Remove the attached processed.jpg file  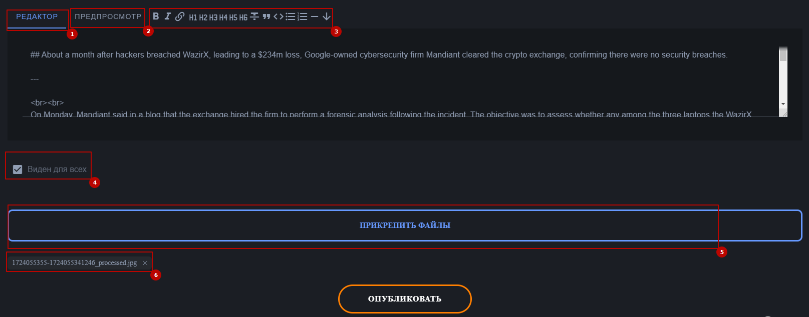[x=145, y=263]
